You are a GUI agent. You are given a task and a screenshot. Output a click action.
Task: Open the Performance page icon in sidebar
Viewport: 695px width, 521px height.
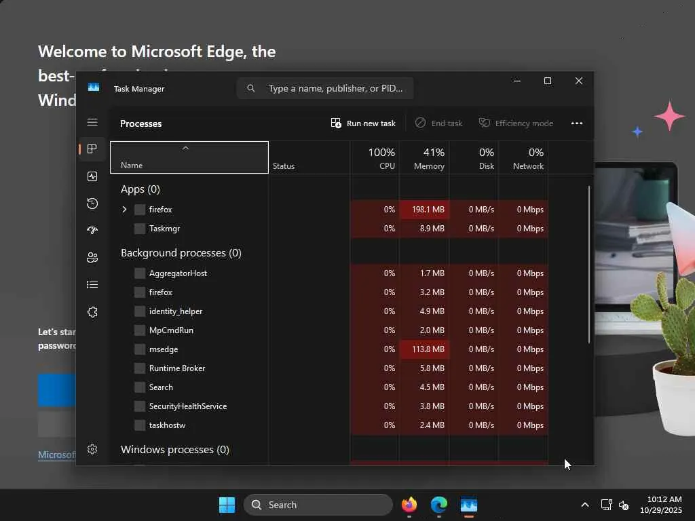92,176
